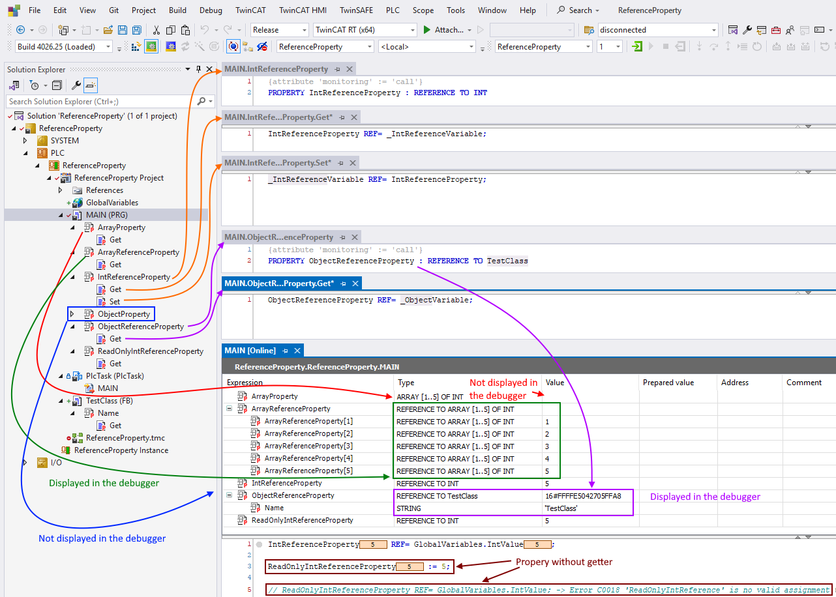Image resolution: width=836 pixels, height=597 pixels.
Task: Click the TwinCAT Reload Devices icon
Action: [x=185, y=46]
